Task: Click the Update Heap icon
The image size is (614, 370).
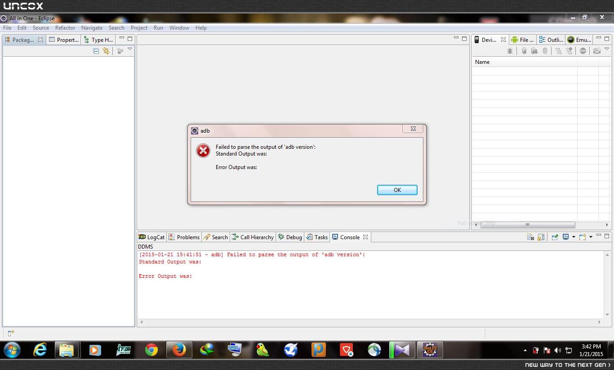Action: pos(524,51)
